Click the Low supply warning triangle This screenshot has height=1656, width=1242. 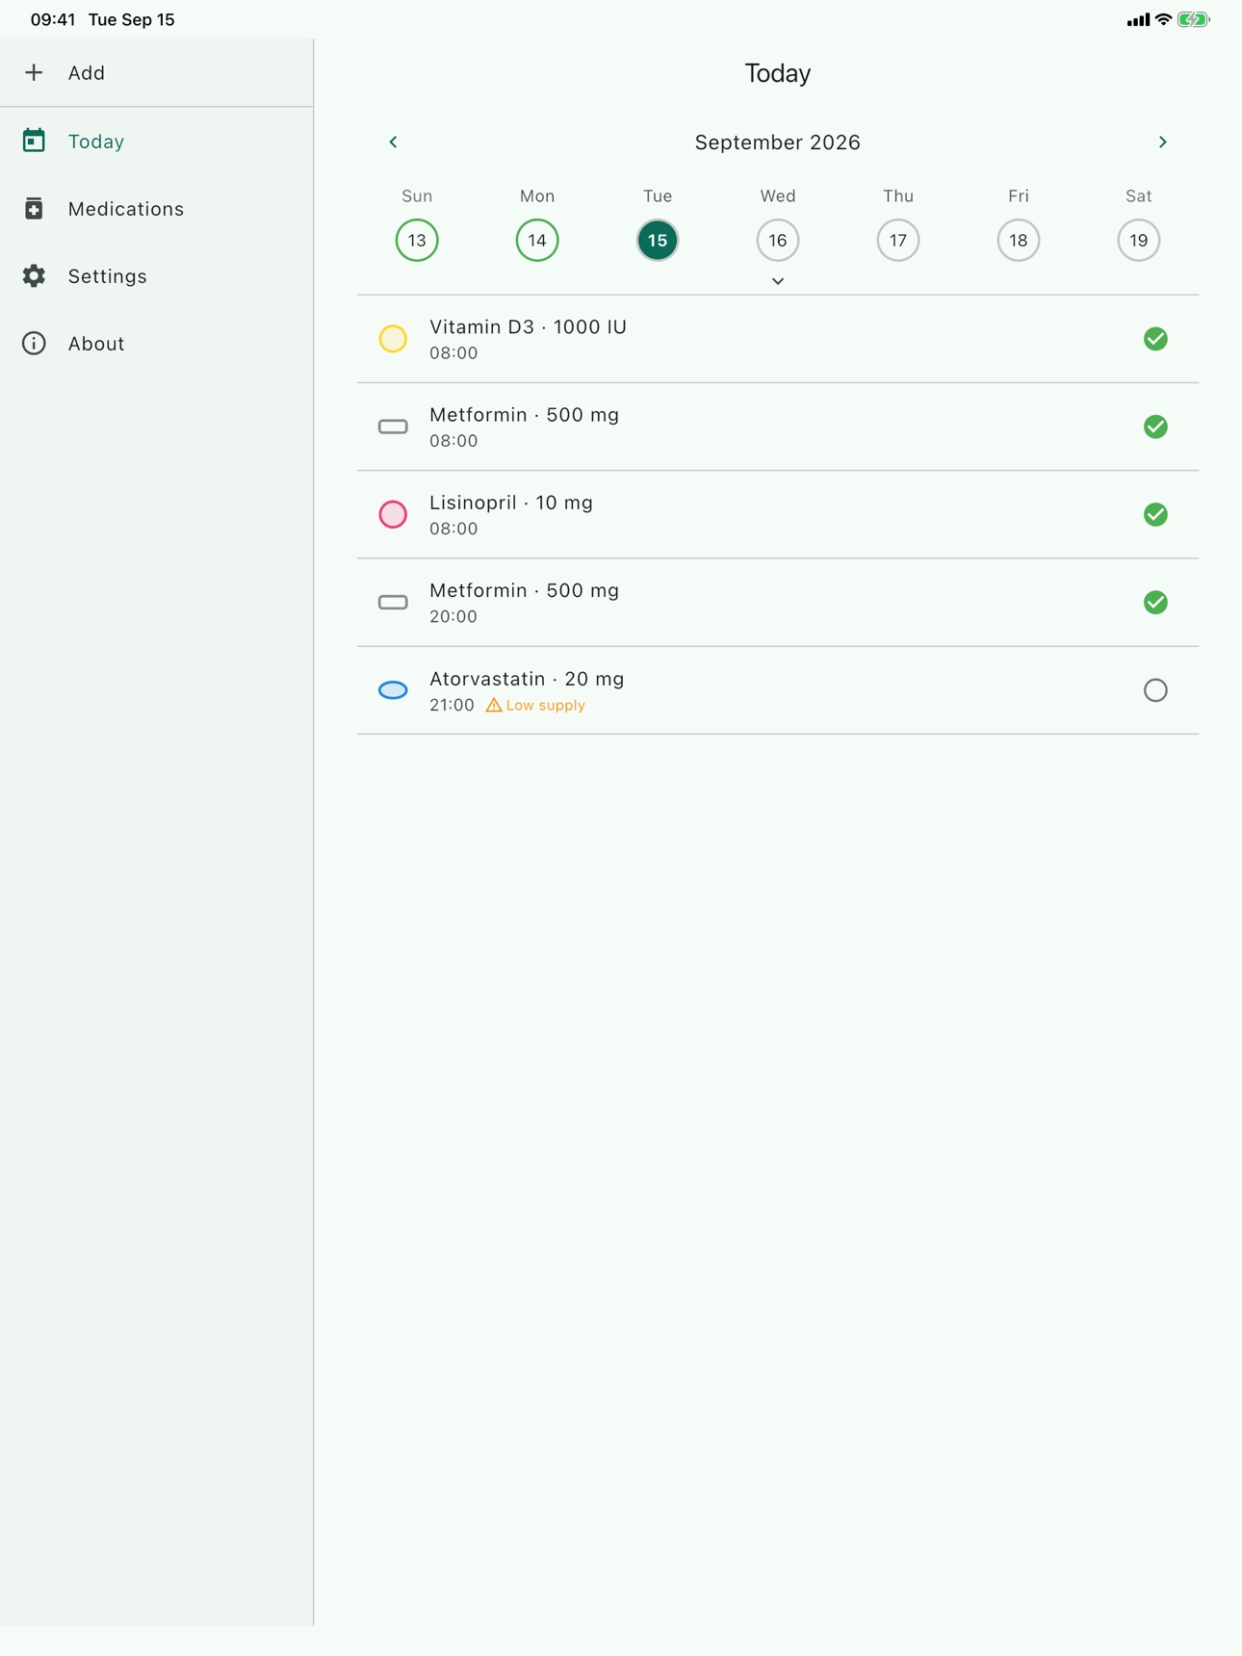pyautogui.click(x=494, y=705)
